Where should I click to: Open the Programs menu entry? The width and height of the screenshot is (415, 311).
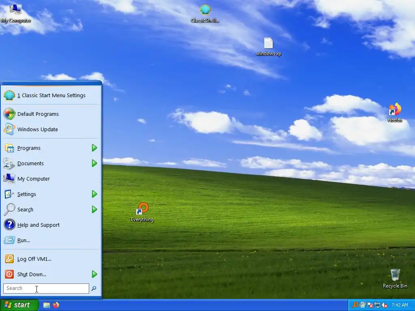(x=51, y=148)
